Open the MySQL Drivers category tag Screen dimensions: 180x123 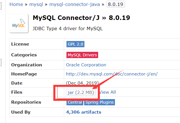pos(82,55)
